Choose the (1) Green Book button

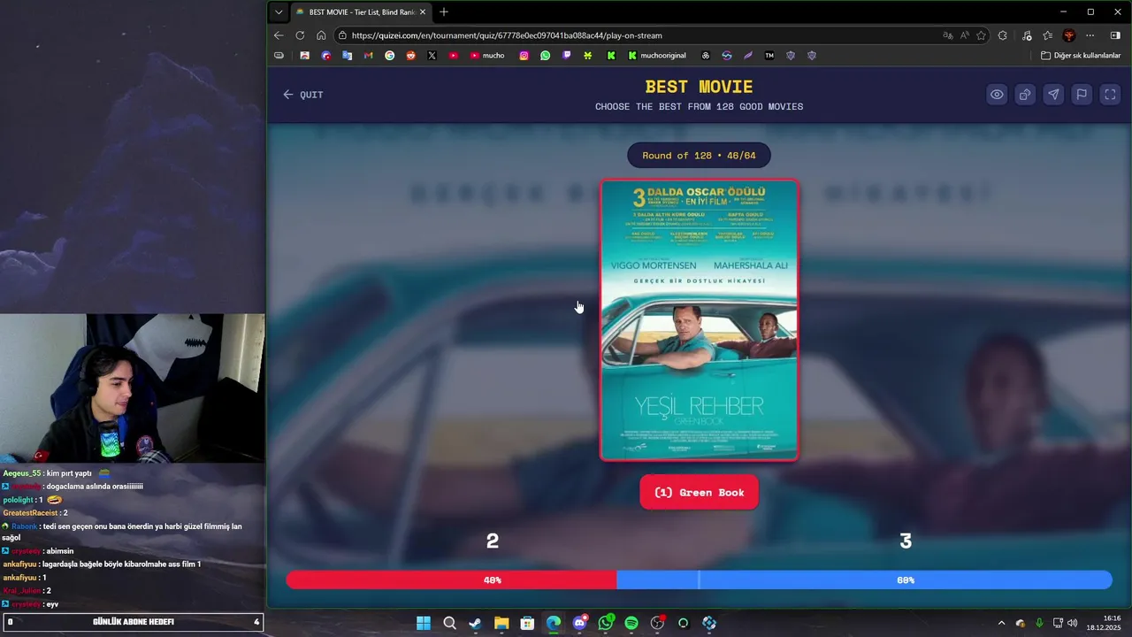(x=699, y=492)
